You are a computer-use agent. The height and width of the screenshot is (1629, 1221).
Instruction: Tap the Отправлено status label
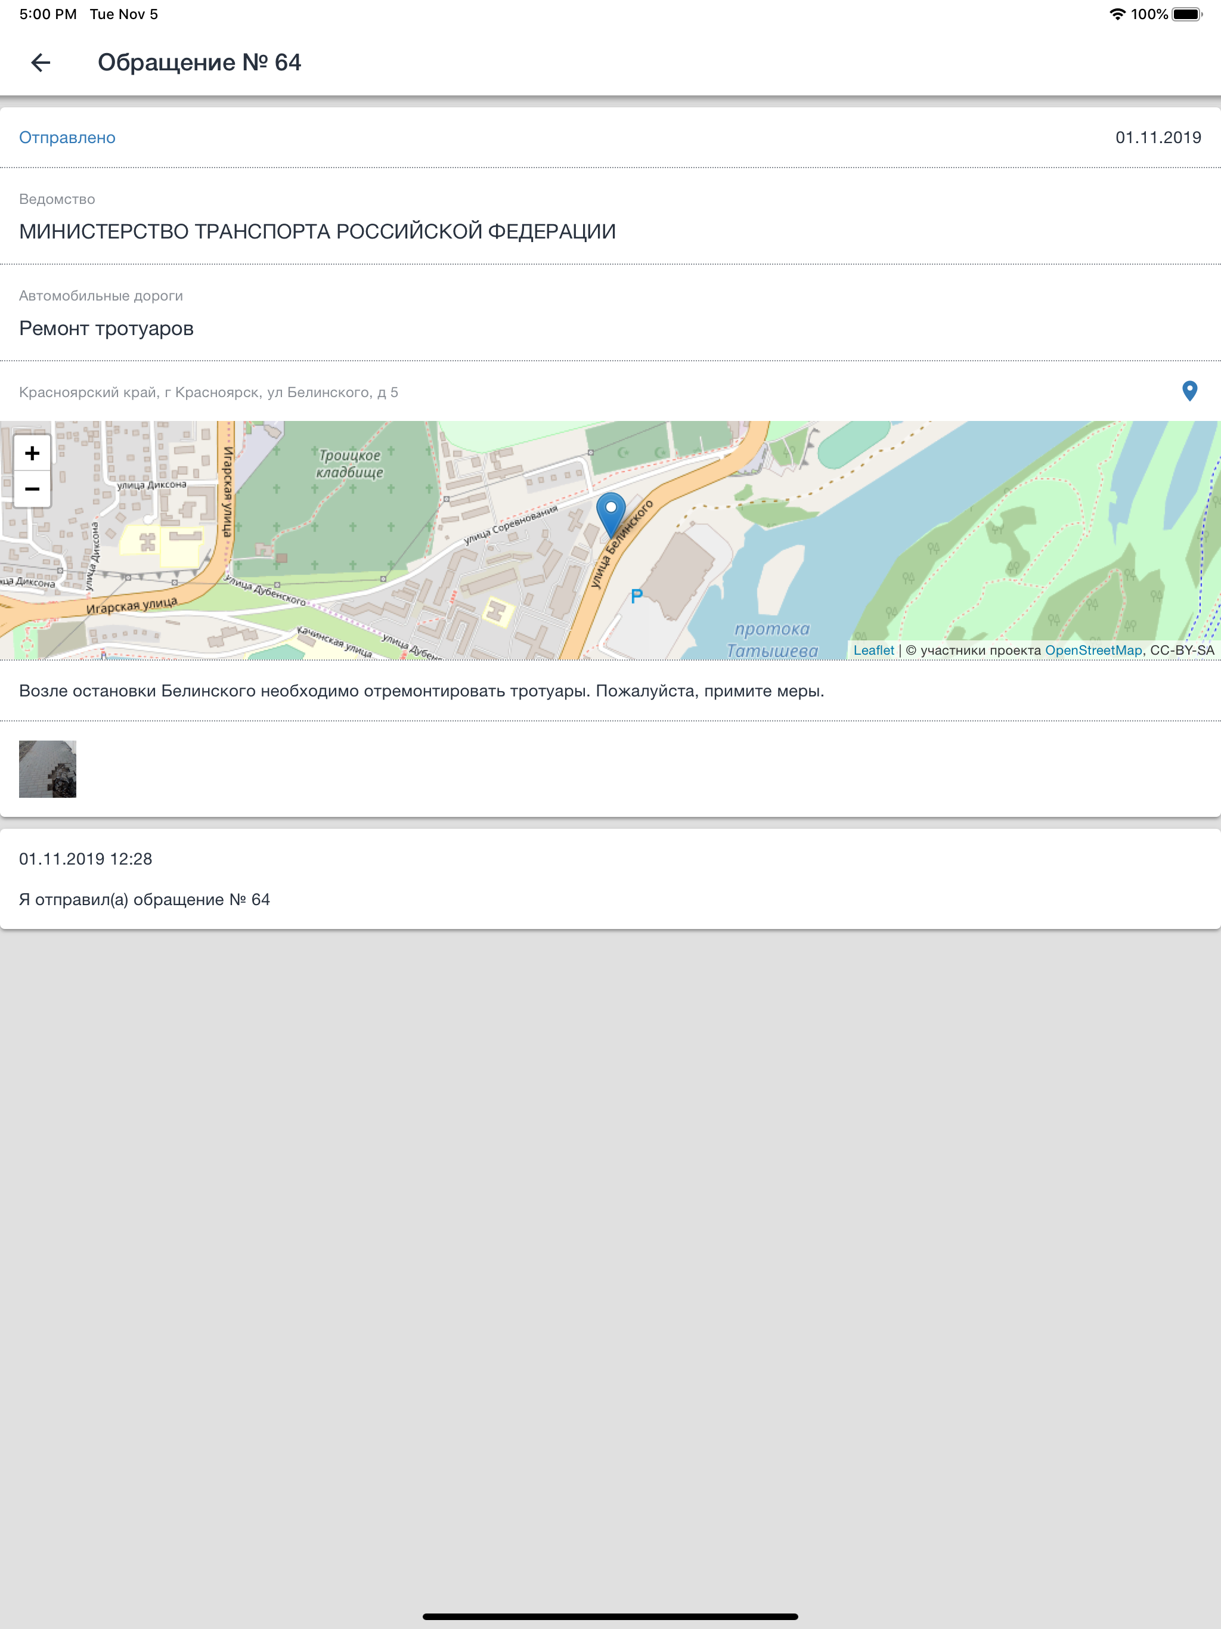[x=67, y=138]
